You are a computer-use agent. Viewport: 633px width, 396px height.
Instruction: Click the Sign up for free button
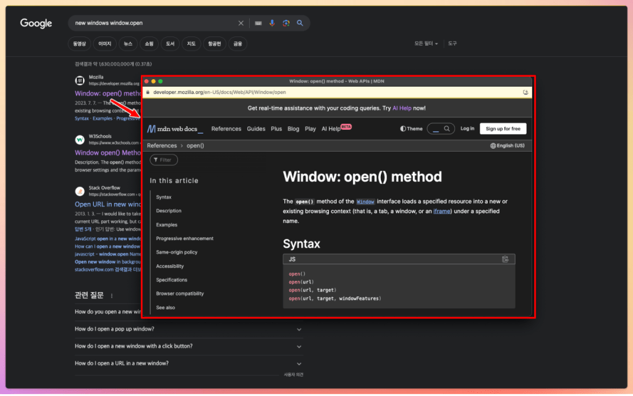503,129
